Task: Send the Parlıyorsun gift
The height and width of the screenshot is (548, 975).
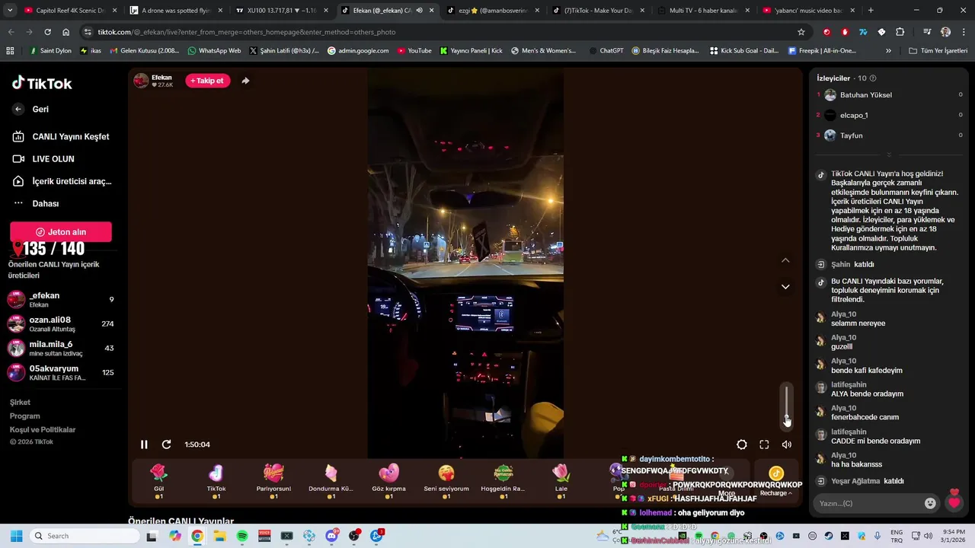Action: coord(273,481)
